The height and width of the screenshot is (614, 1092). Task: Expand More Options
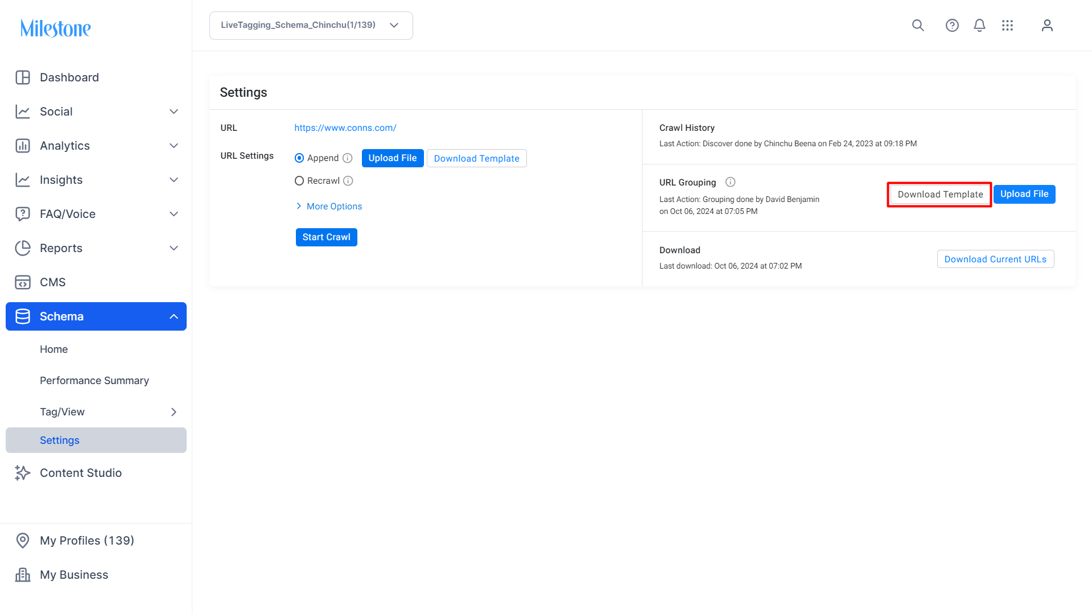[x=329, y=206]
